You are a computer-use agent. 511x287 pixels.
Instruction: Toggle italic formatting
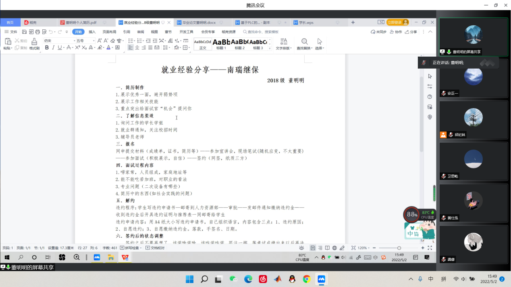tap(53, 47)
